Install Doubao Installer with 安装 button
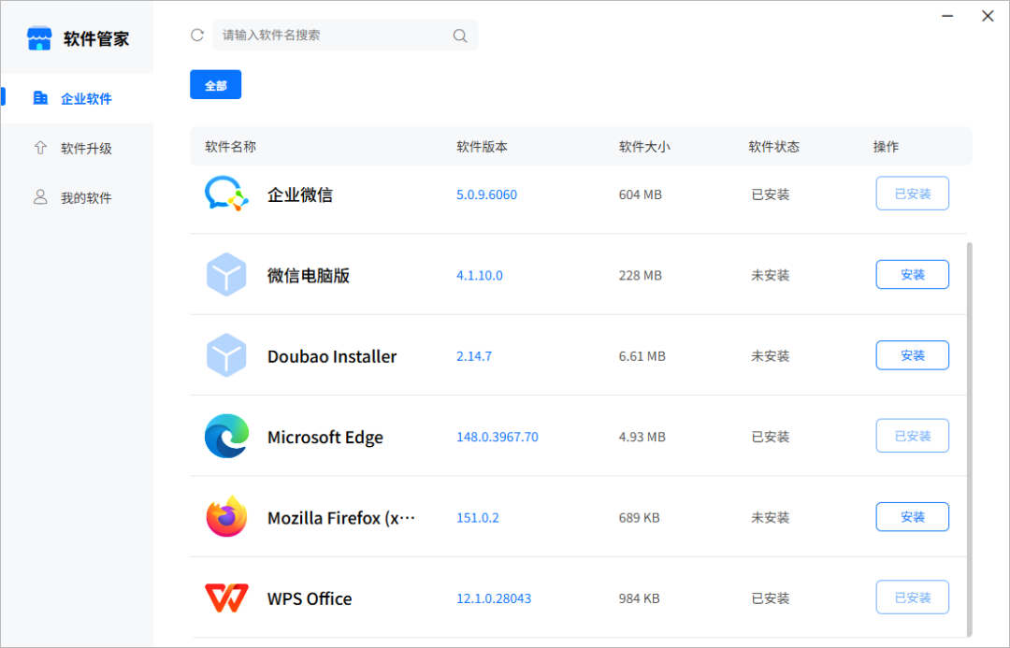Image resolution: width=1010 pixels, height=648 pixels. pyautogui.click(x=912, y=355)
